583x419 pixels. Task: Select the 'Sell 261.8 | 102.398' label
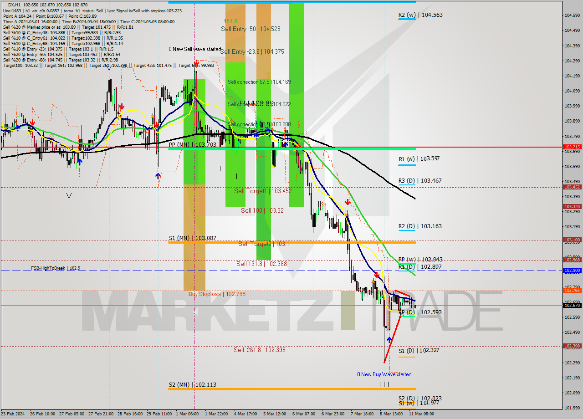click(x=260, y=350)
